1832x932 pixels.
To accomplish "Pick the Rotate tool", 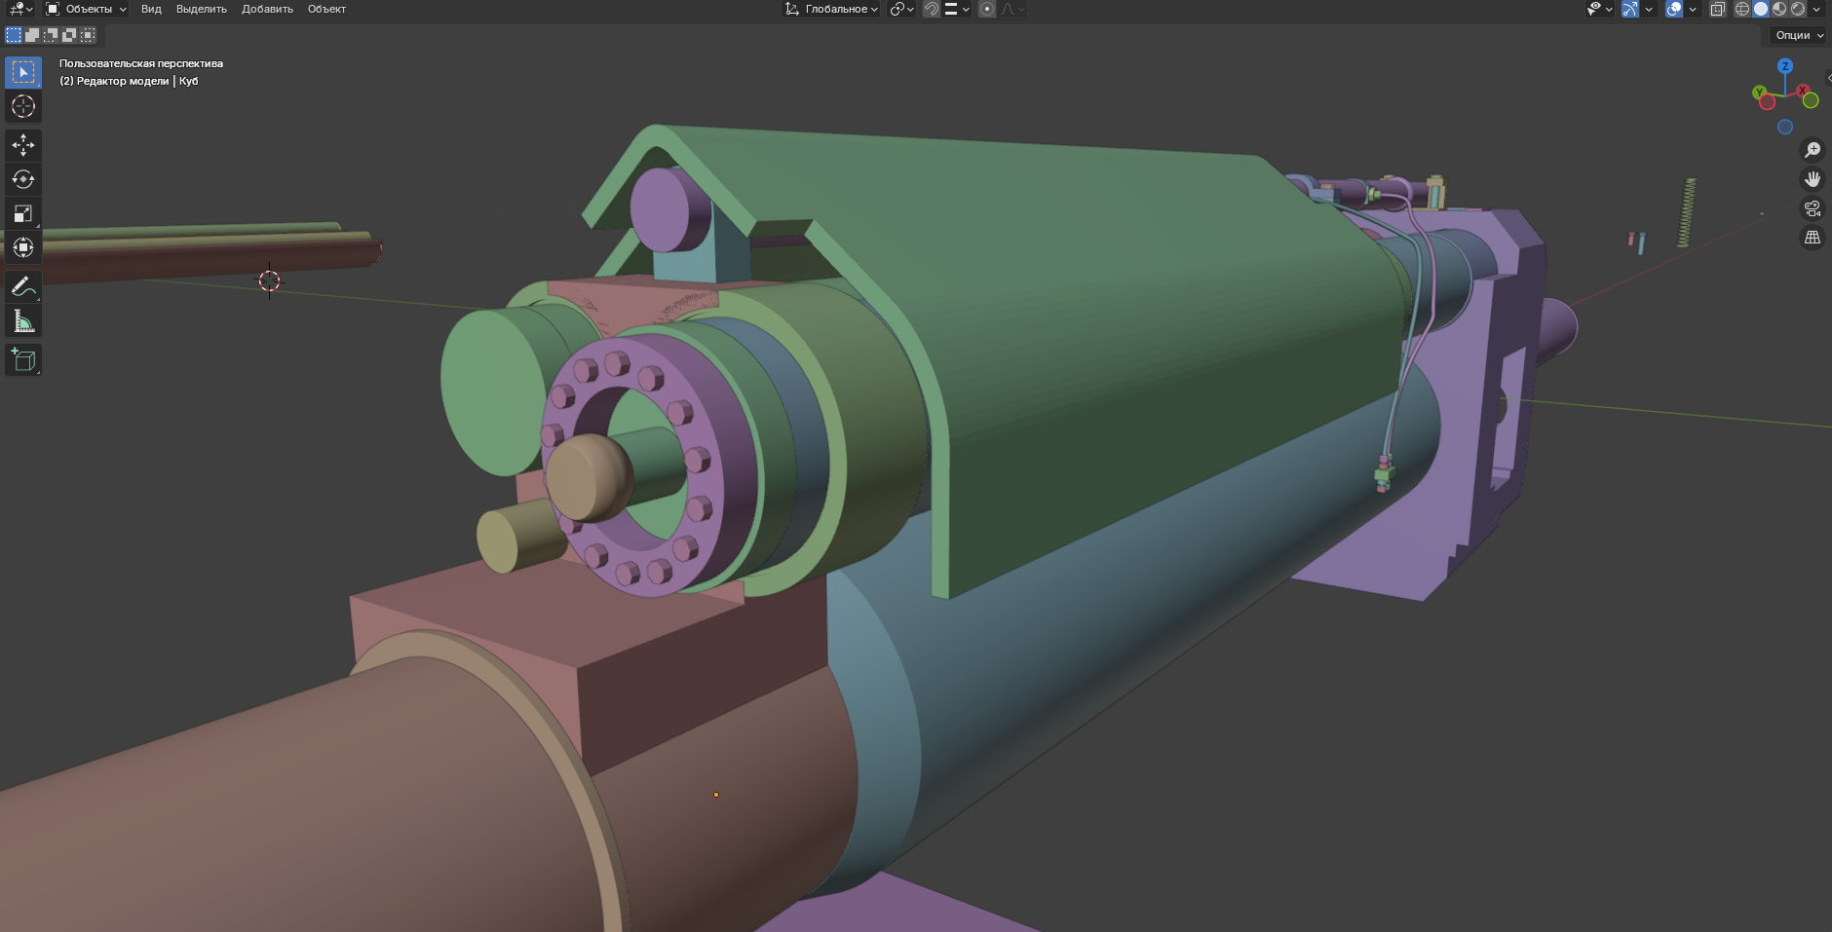I will pos(23,179).
